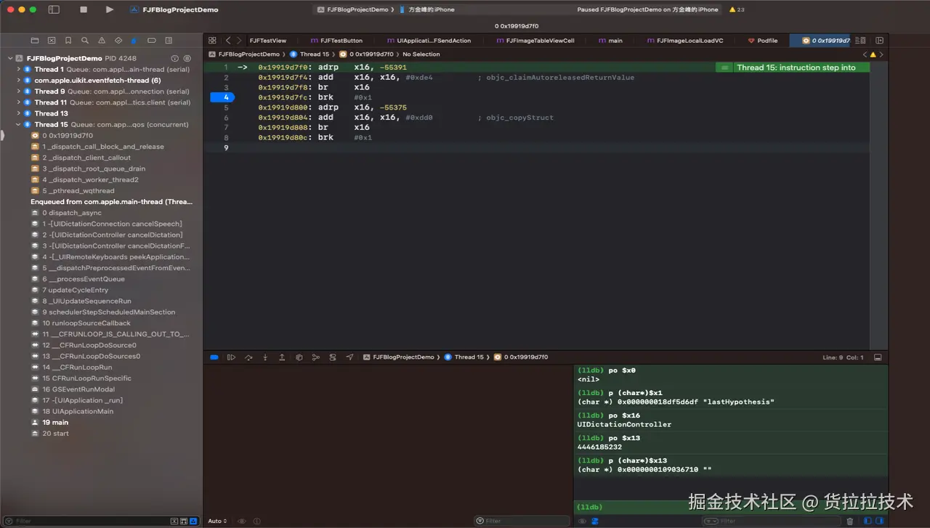Image resolution: width=930 pixels, height=528 pixels.
Task: Expand Thread 1 main-thread
Action: [x=19, y=69]
